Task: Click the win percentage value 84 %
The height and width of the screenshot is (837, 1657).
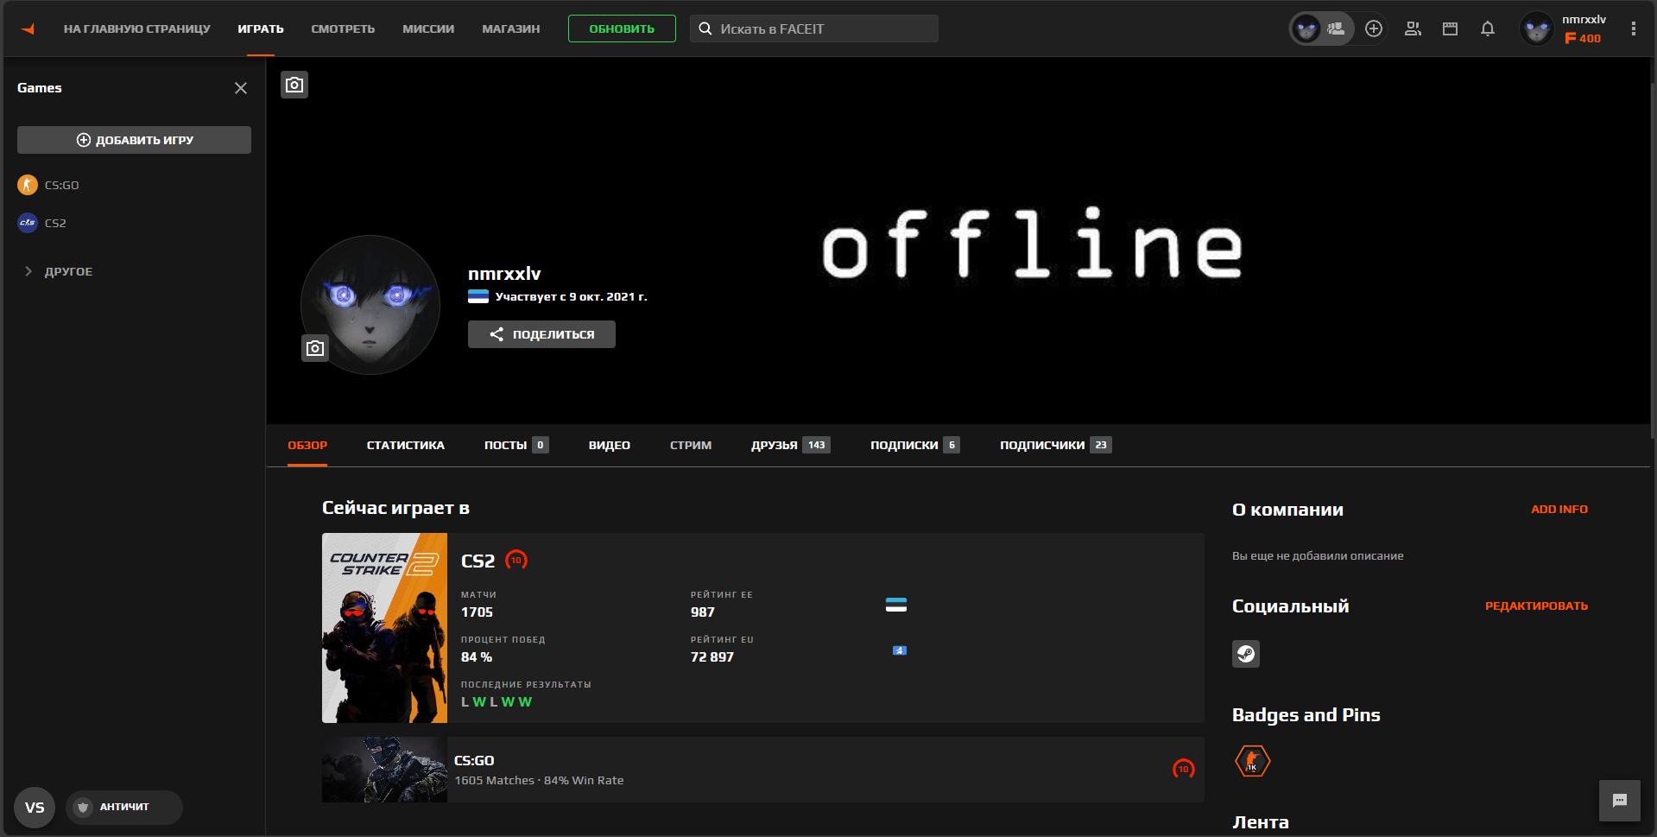Action: tap(477, 656)
